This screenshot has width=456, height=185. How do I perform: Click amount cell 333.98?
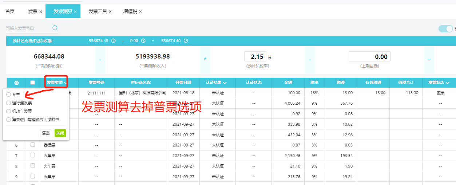click(288, 124)
